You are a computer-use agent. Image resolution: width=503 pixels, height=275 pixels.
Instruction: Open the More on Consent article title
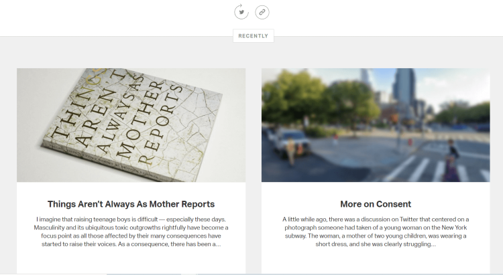(x=376, y=204)
